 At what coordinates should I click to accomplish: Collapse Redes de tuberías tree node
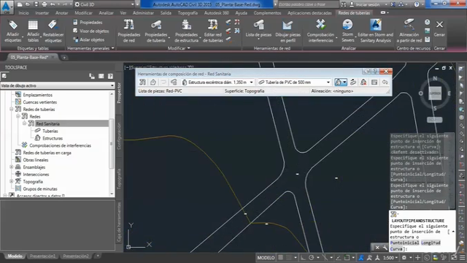pyautogui.click(x=12, y=109)
